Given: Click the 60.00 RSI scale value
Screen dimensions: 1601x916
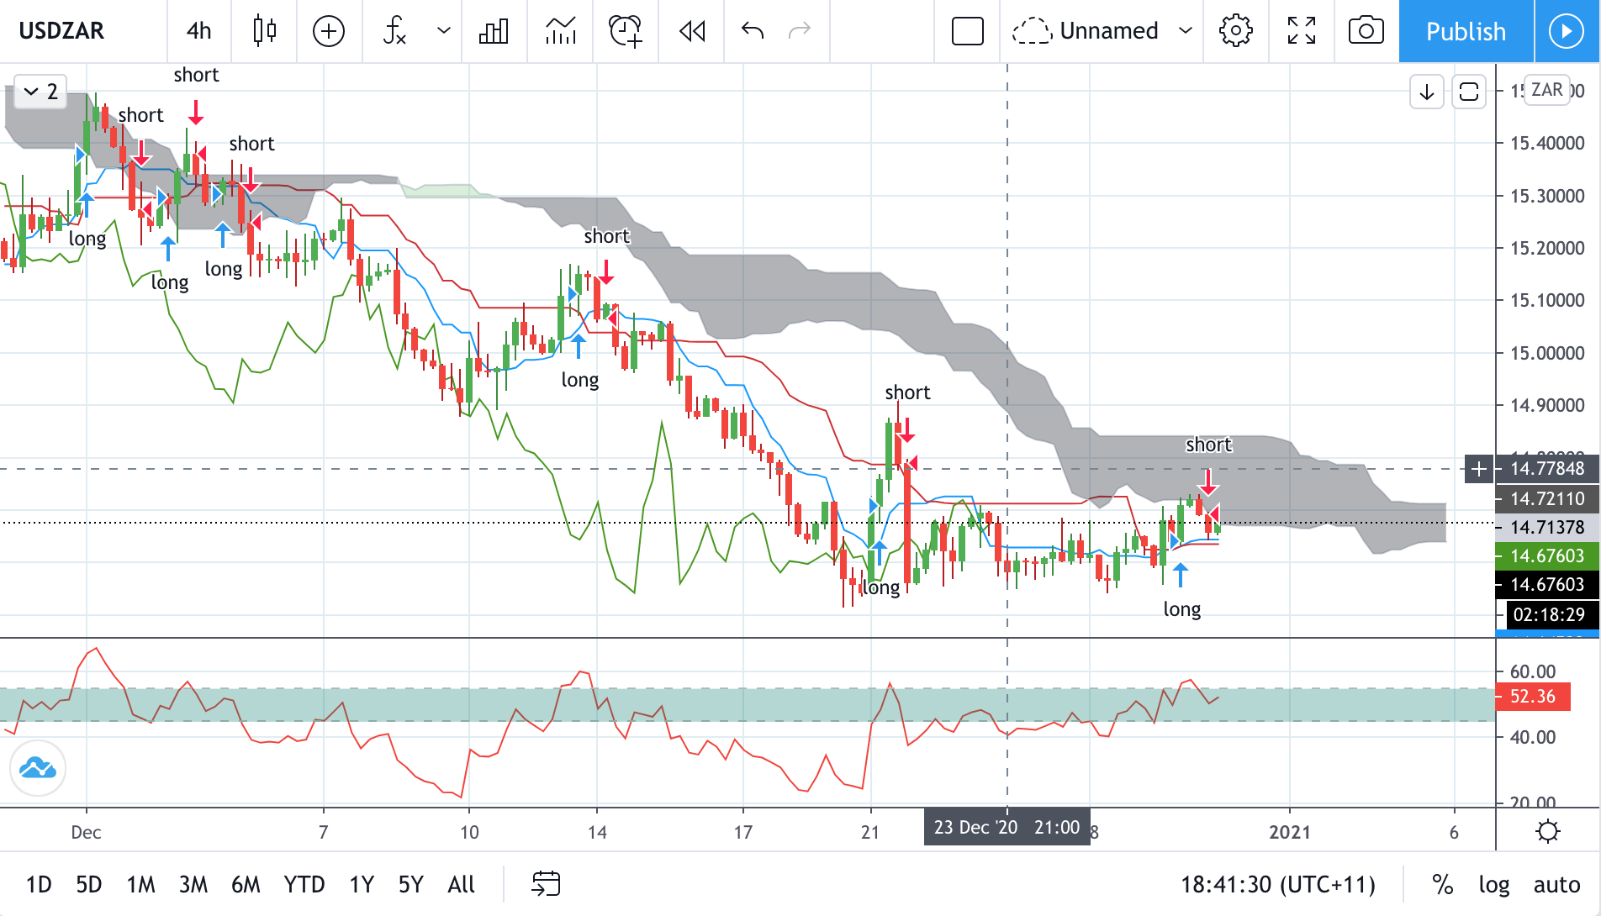Looking at the screenshot, I should click(1533, 671).
